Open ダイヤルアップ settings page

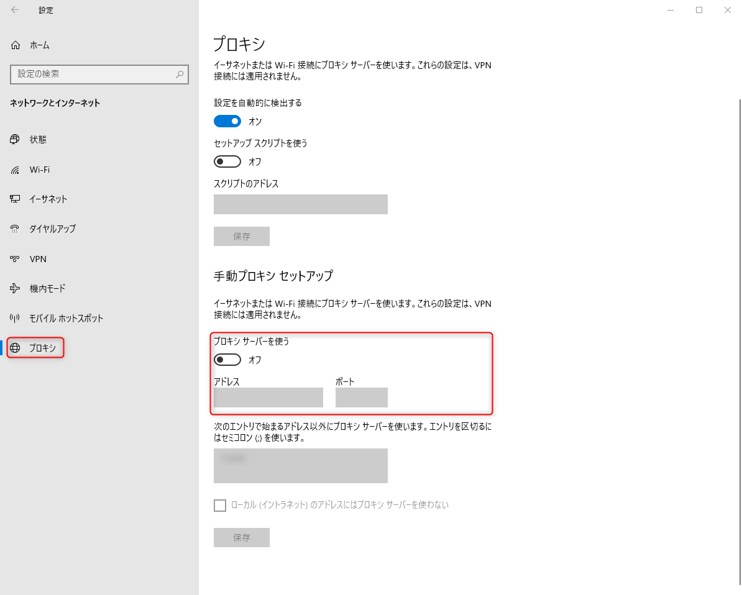click(53, 229)
